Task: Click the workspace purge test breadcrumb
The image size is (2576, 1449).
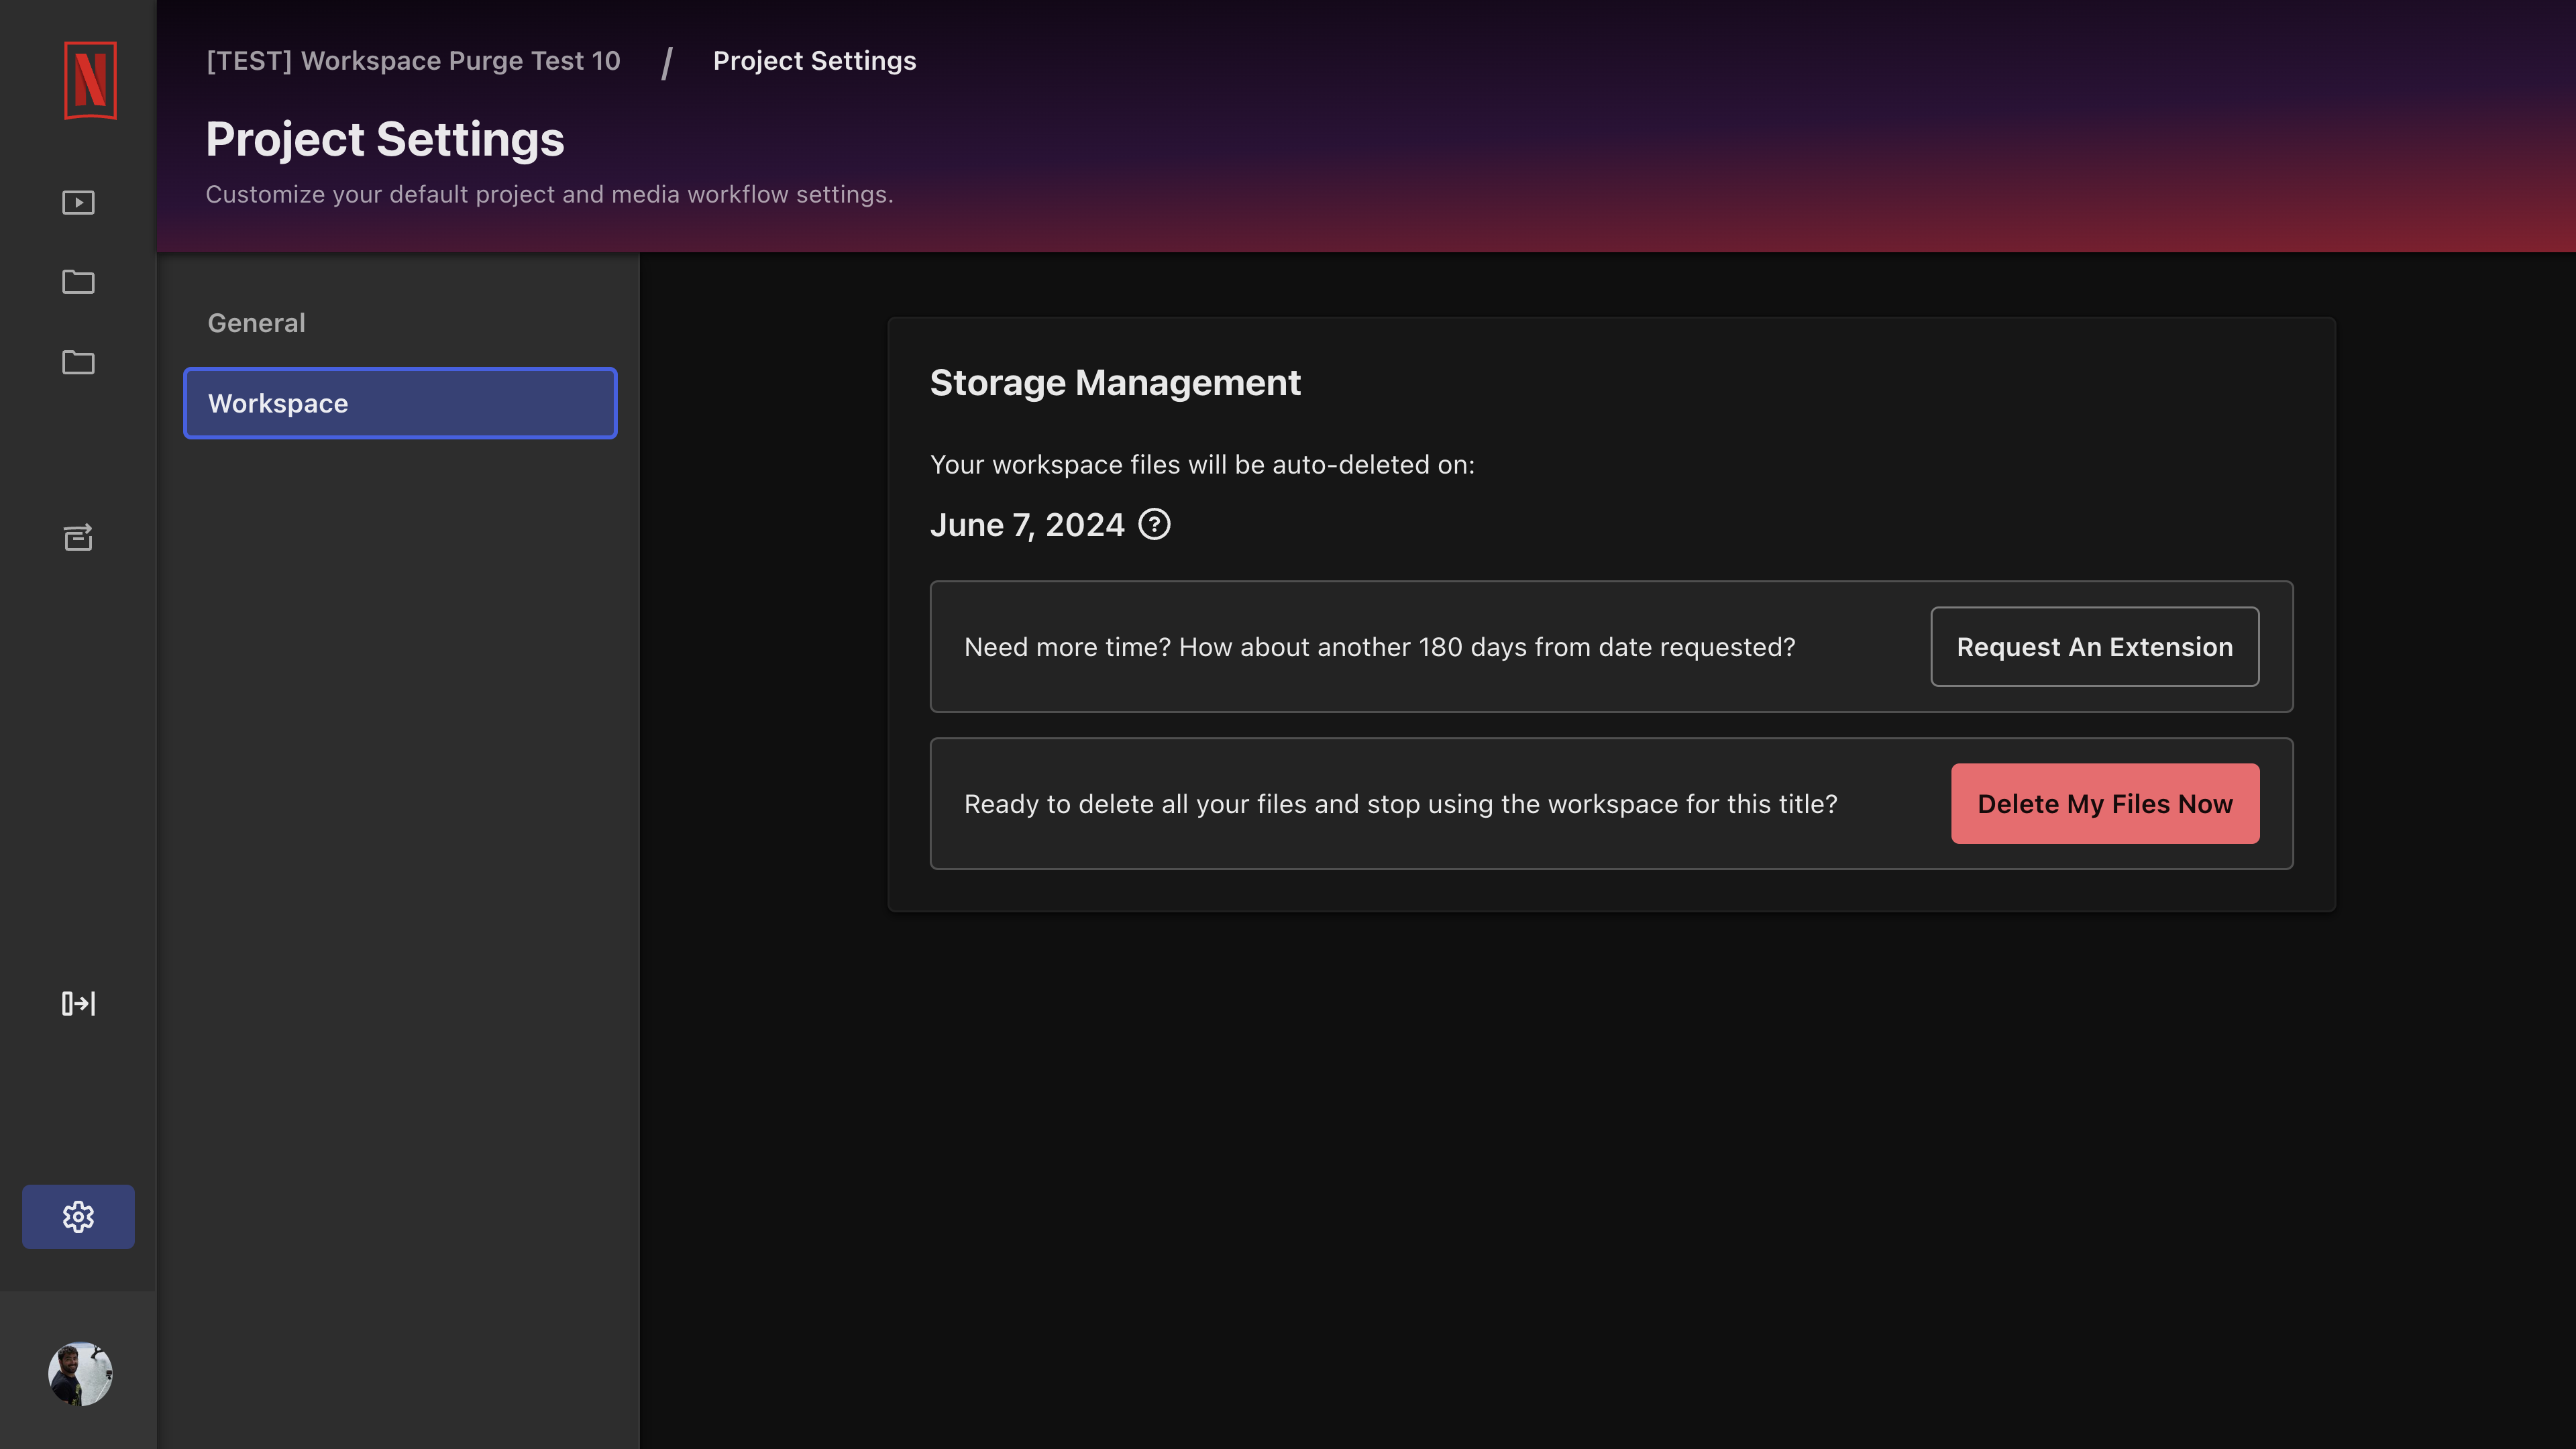Action: pyautogui.click(x=413, y=60)
